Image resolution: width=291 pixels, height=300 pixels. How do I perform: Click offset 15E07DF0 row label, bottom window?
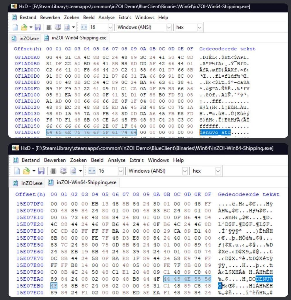point(30,204)
